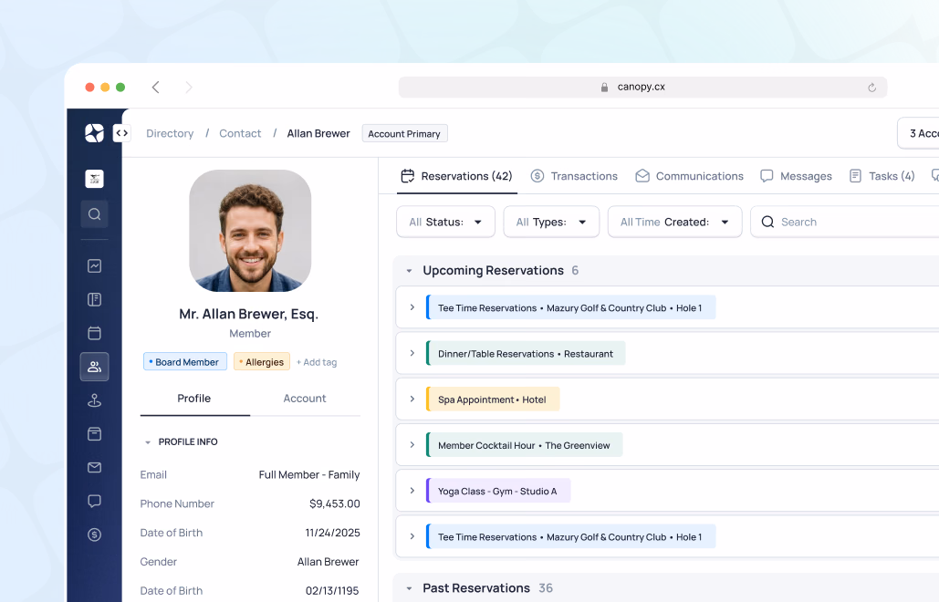Open the All Time Created filter dropdown
This screenshot has width=939, height=602.
675,222
